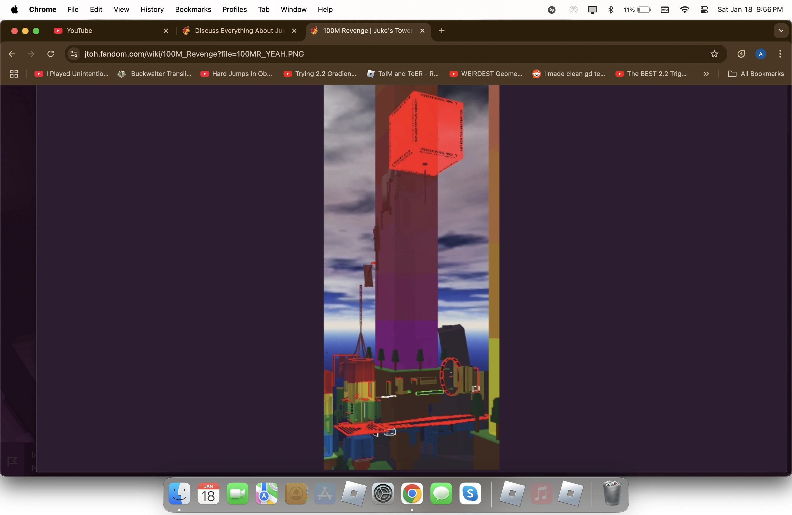Click the 100M Revenge tower image
This screenshot has height=515, width=792.
coord(411,277)
